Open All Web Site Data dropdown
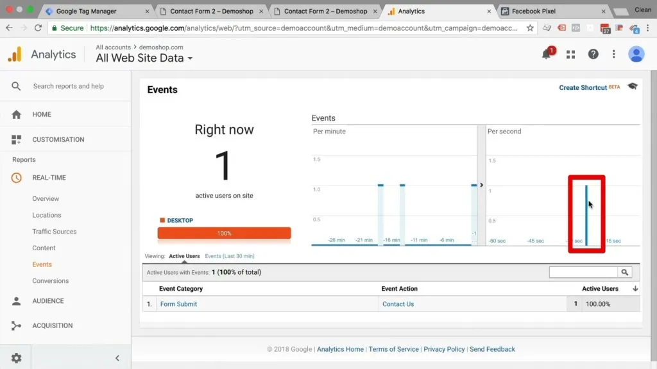 [x=144, y=58]
